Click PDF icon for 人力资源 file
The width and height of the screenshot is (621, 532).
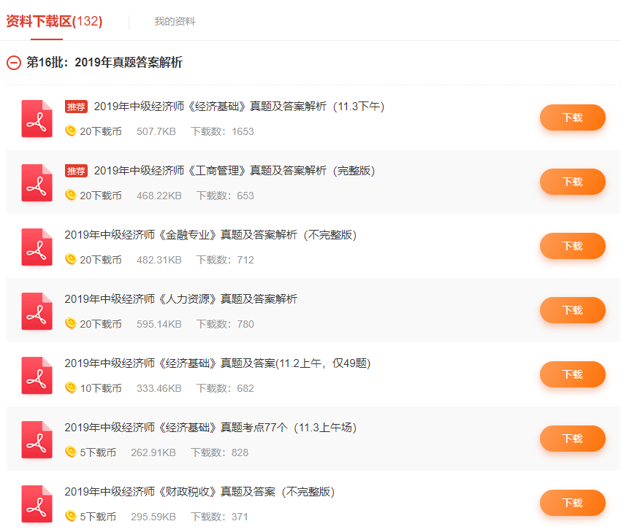[37, 311]
